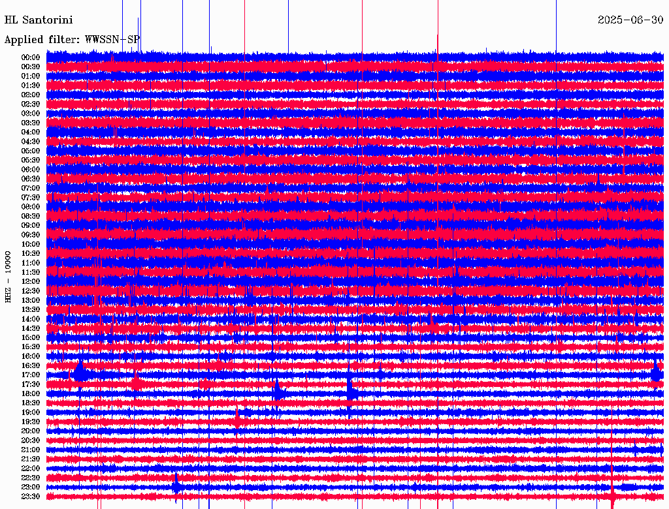Viewport: 669px width, 509px height.
Task: Click the 00:30 time label
Action: tap(31, 67)
